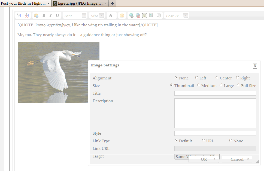Image resolution: width=264 pixels, height=171 pixels.
Task: Toggle underline formatting
Action: point(57,15)
